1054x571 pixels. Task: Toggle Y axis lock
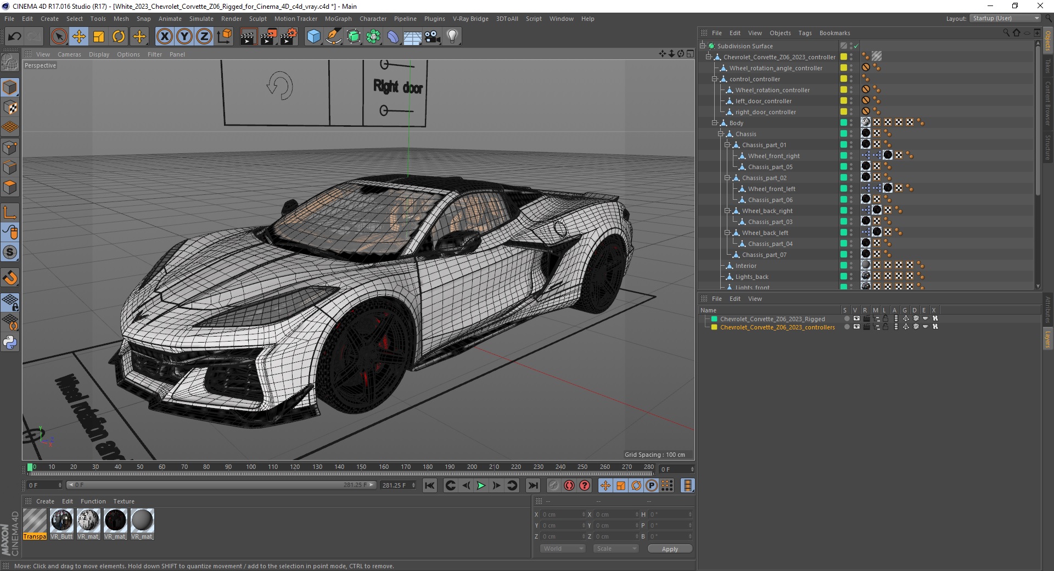184,37
